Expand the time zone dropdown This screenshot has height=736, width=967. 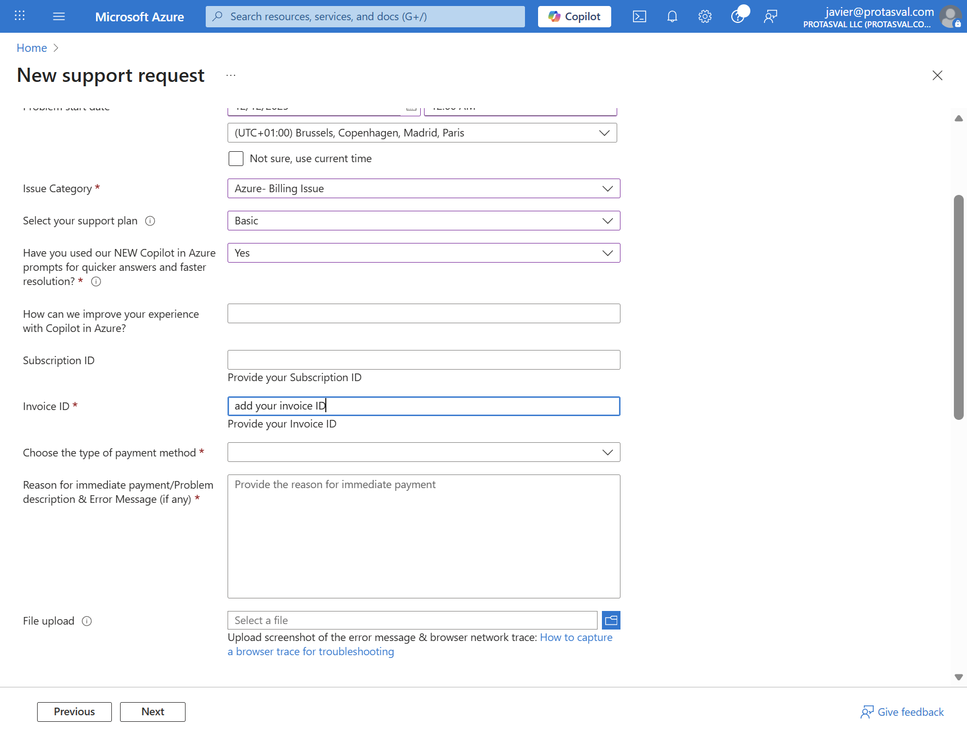422,133
